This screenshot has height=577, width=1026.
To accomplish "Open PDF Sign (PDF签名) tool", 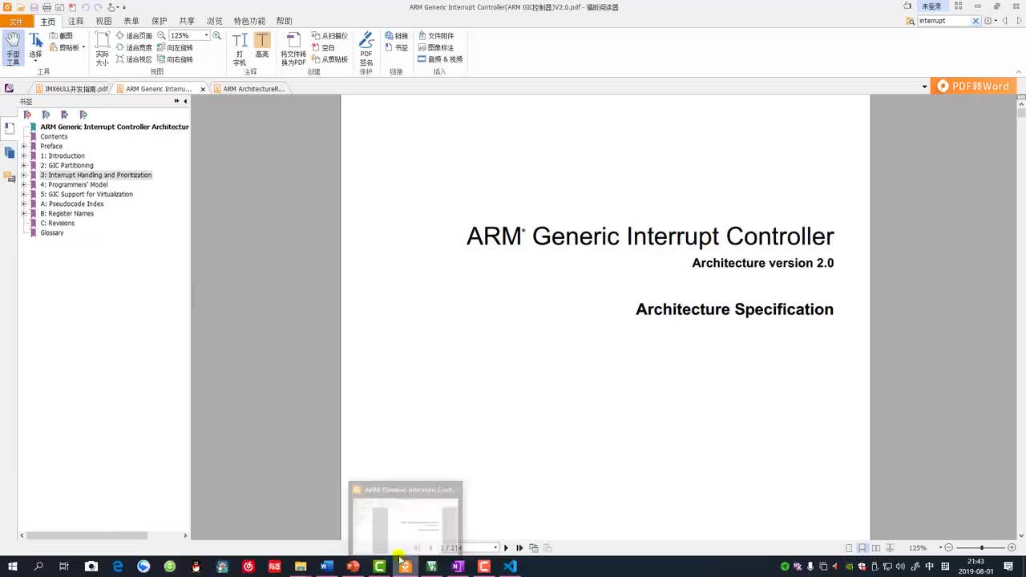I will [x=366, y=49].
